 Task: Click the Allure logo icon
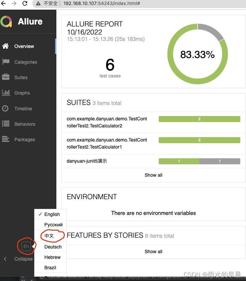tap(6, 21)
